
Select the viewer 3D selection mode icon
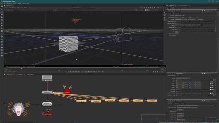tap(165, 15)
